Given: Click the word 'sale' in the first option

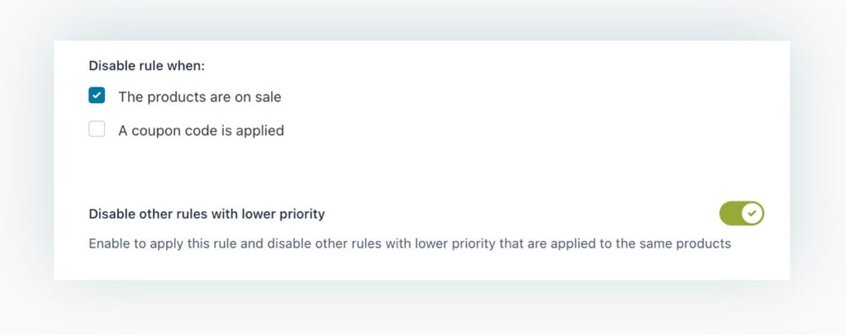Looking at the screenshot, I should [x=267, y=97].
